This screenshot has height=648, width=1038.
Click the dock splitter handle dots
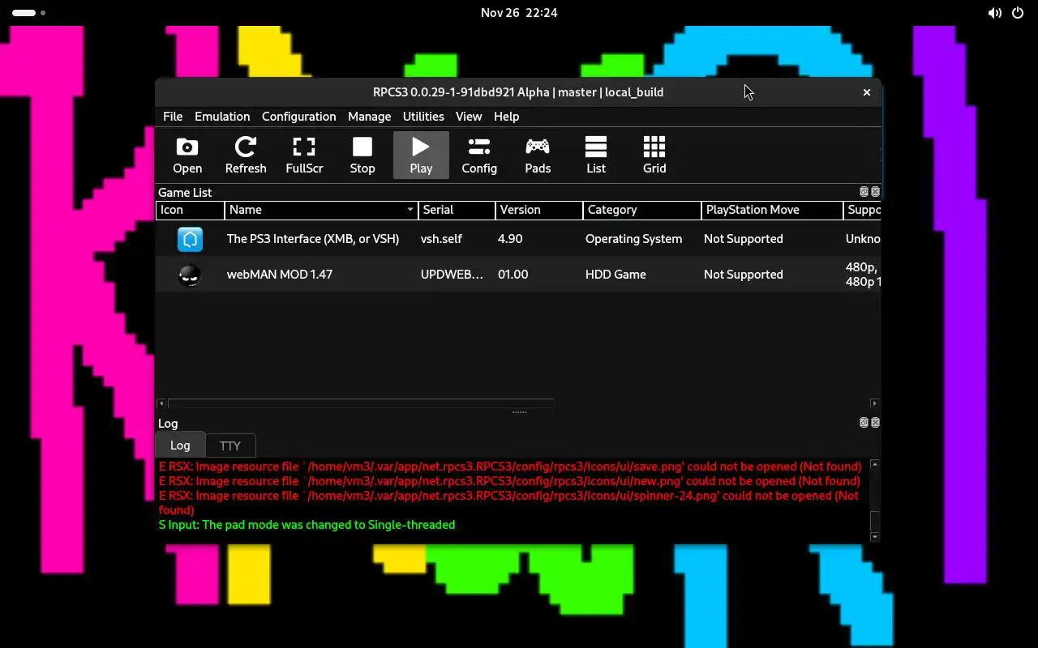(x=519, y=412)
